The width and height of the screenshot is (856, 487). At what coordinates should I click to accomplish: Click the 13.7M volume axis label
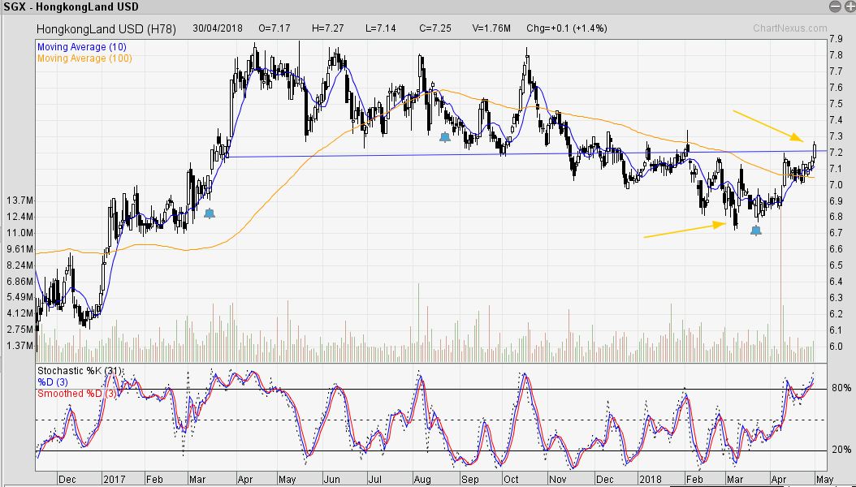pos(19,200)
